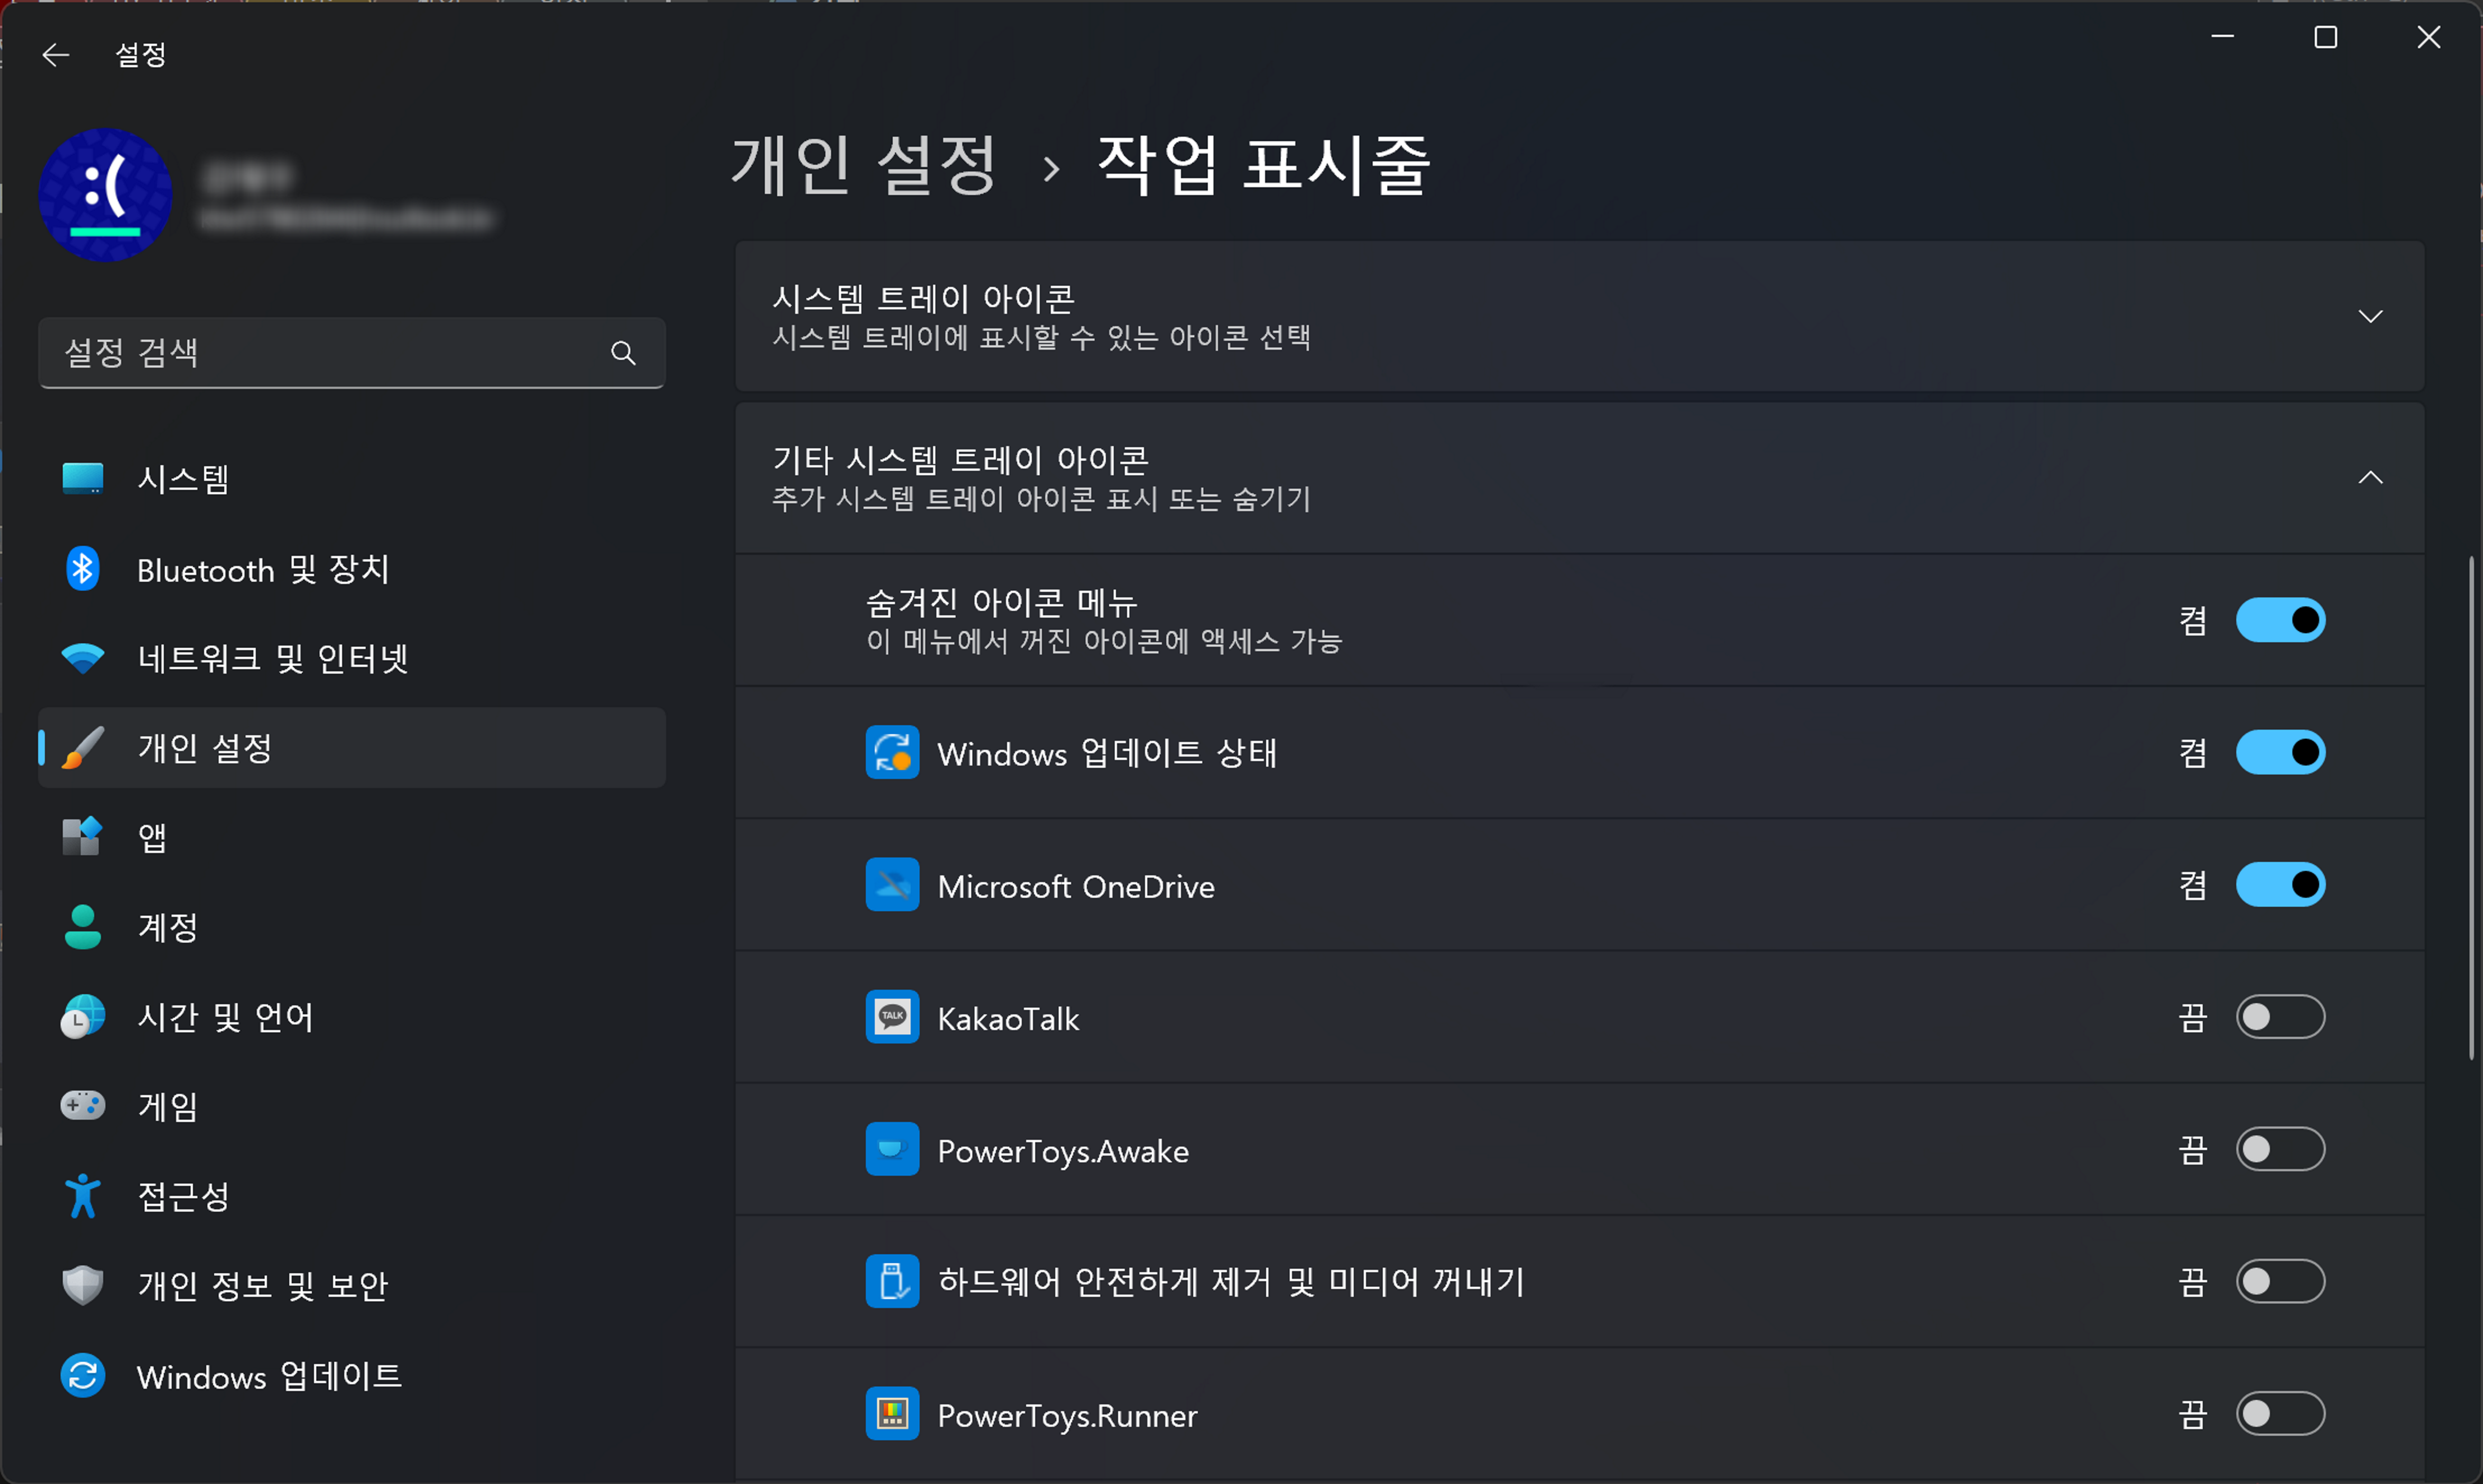Click the PowerToys.Runner icon
The image size is (2483, 1484).
tap(892, 1414)
